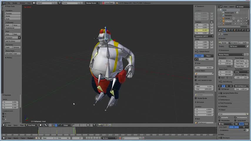The image size is (251, 141).
Task: Open the Quaternion rotation mode dropdown
Action: [x=204, y=36]
